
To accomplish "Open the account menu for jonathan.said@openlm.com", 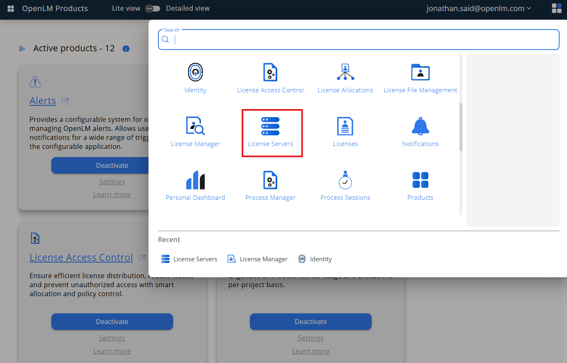I will [479, 8].
